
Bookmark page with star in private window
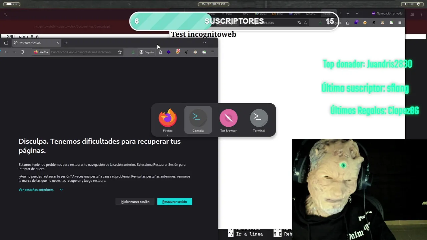[x=306, y=23]
